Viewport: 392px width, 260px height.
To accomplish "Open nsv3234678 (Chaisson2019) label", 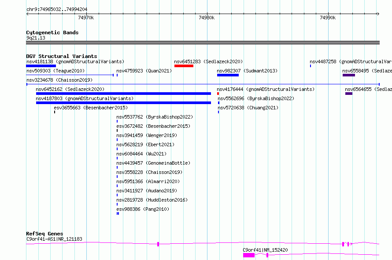I will (x=59, y=80).
